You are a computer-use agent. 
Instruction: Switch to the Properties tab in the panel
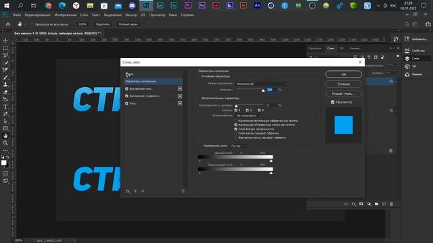(x=315, y=49)
